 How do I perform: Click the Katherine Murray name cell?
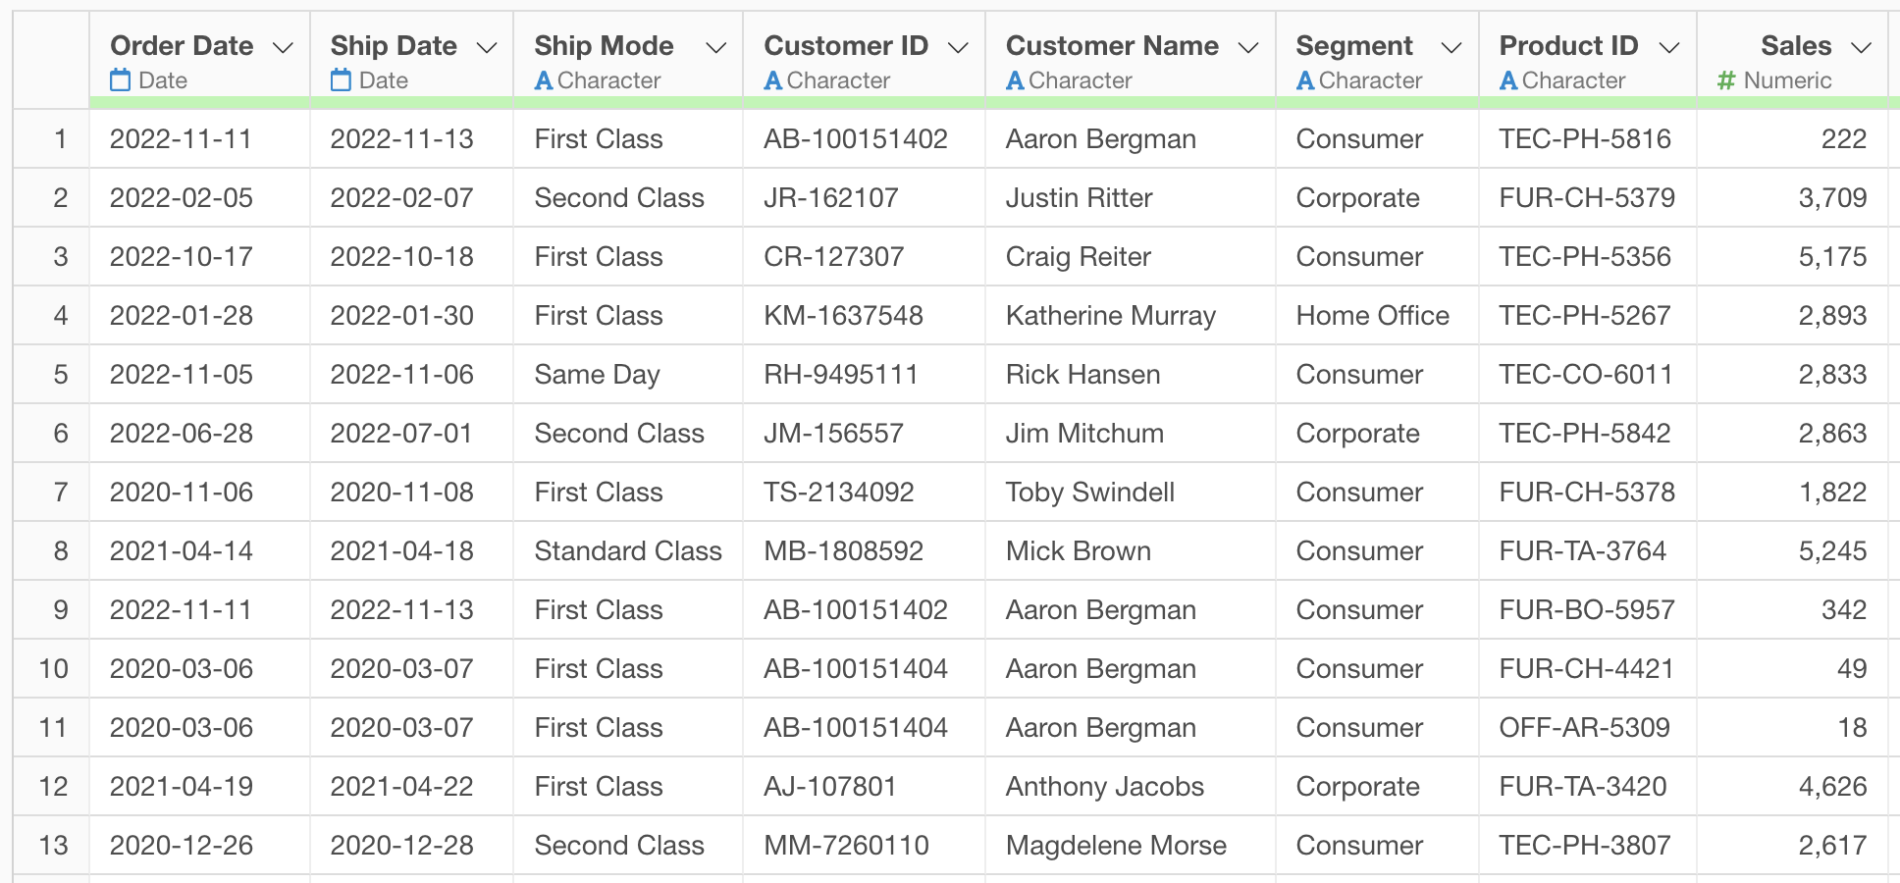click(1110, 316)
